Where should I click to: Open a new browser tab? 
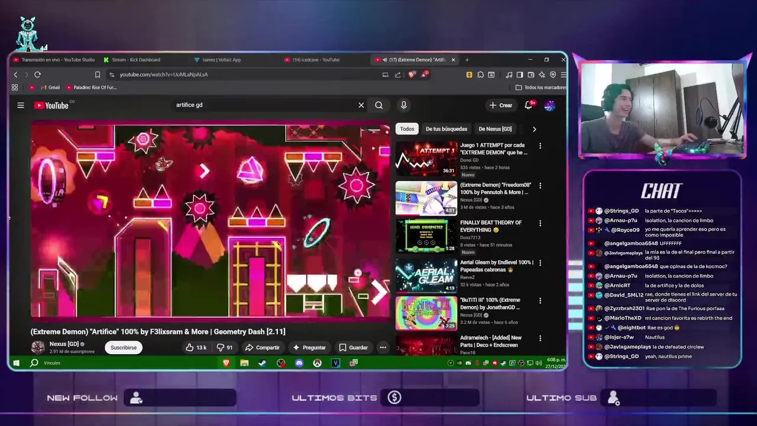pos(467,60)
